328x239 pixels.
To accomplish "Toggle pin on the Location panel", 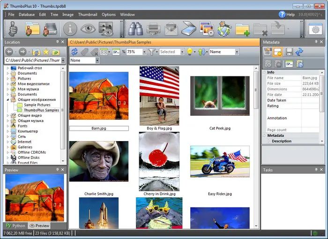I will tap(57, 42).
